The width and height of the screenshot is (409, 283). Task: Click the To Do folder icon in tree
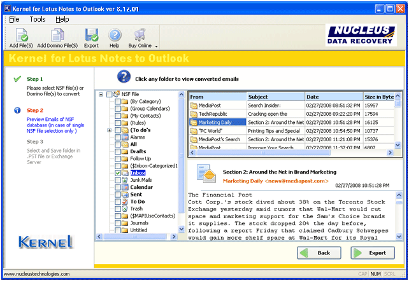coord(125,202)
